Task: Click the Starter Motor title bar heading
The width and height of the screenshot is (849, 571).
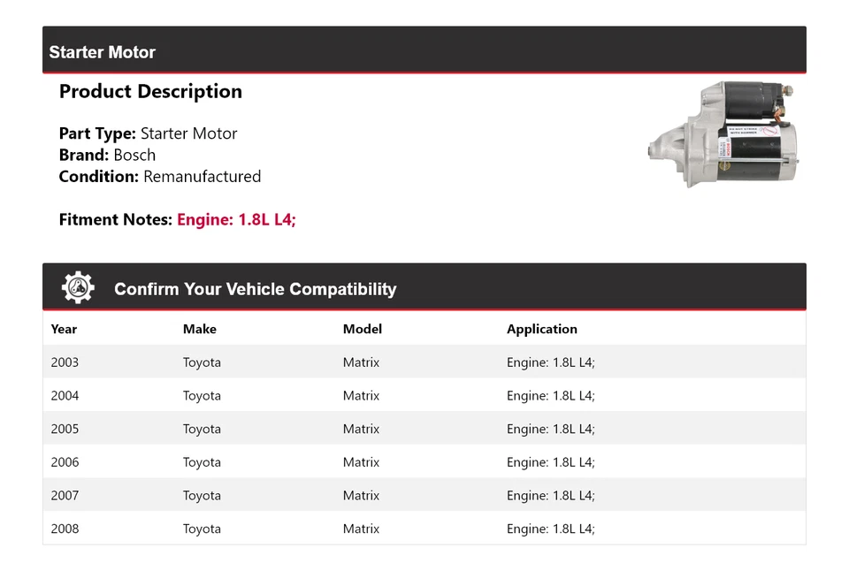Action: tap(102, 52)
